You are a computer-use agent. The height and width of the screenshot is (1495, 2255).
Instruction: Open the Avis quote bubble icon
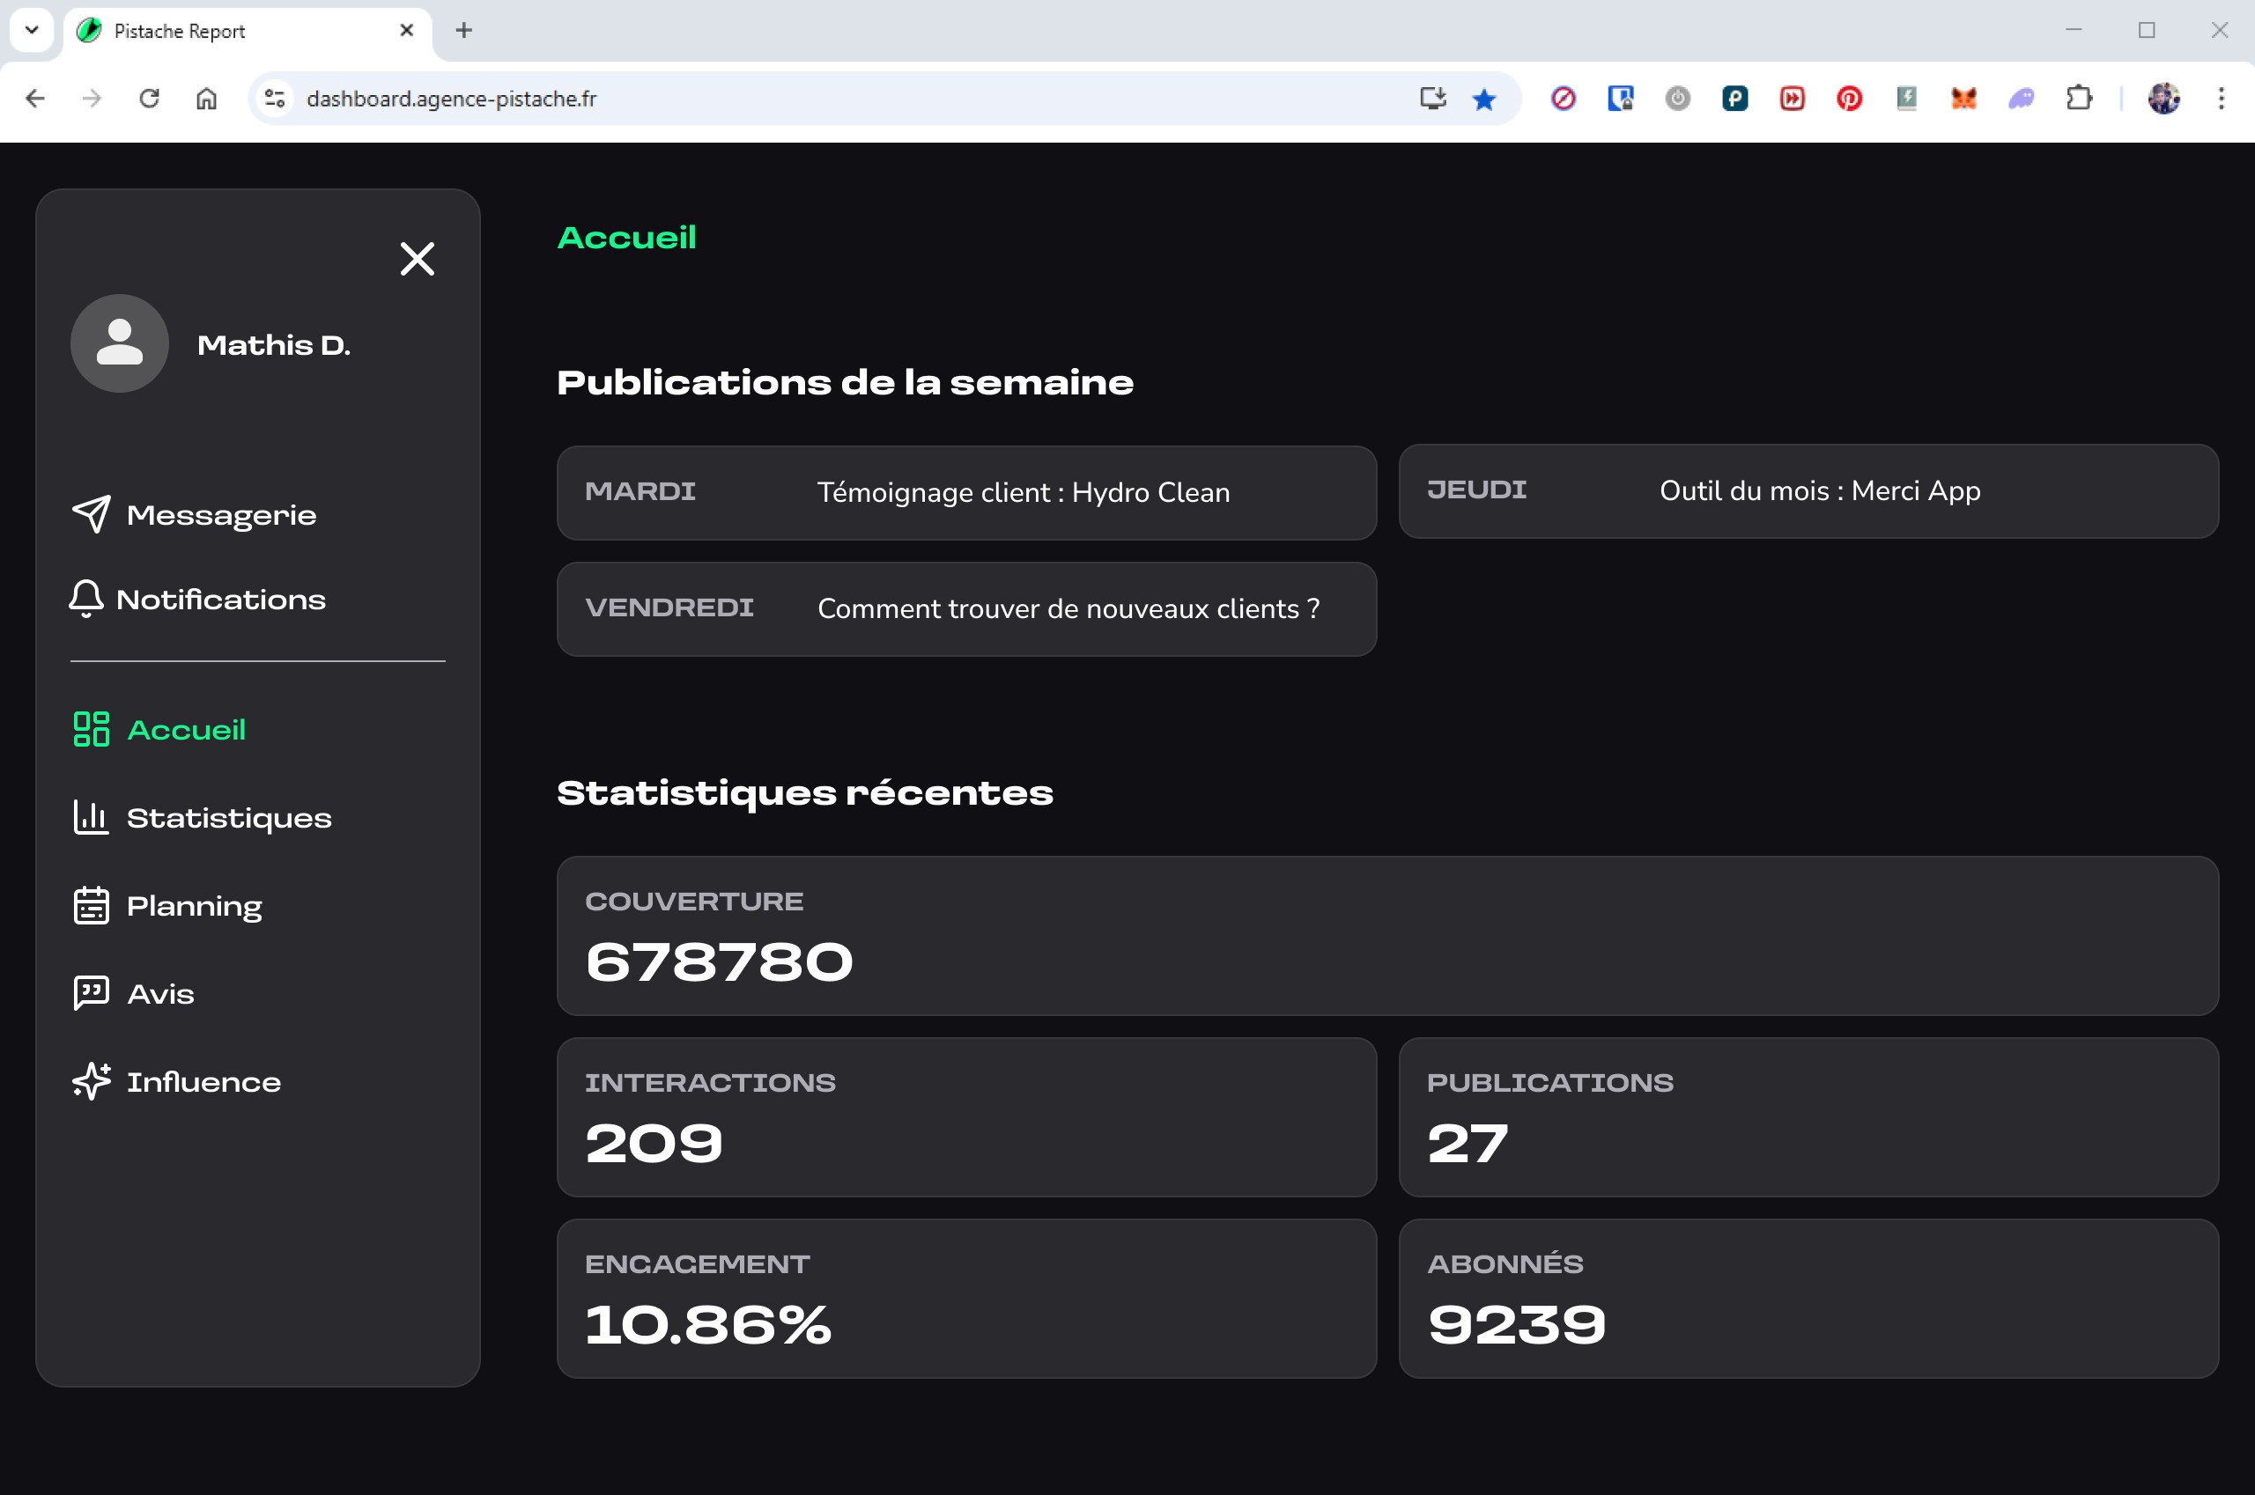click(92, 993)
